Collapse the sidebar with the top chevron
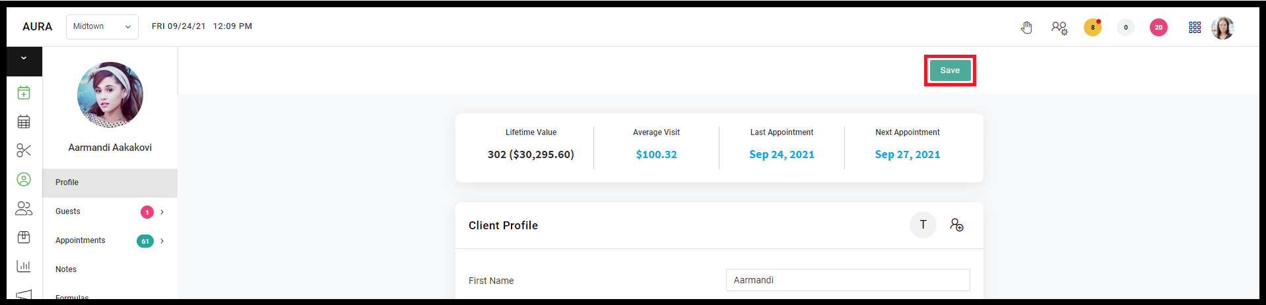Screen dimensions: 1266x305 coord(24,59)
